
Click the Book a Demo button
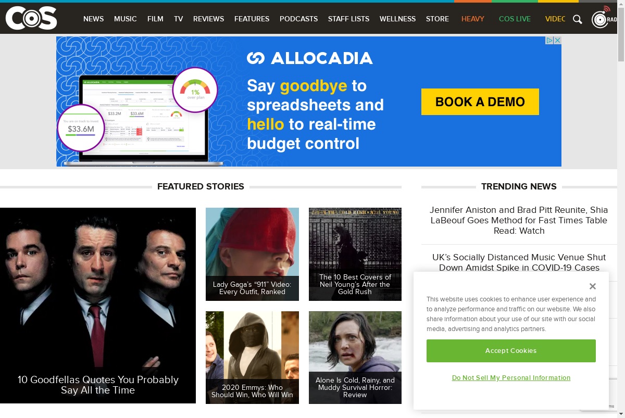click(x=480, y=102)
